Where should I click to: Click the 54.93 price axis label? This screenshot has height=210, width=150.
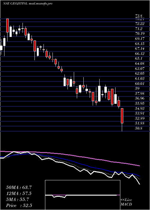[x=140, y=108]
